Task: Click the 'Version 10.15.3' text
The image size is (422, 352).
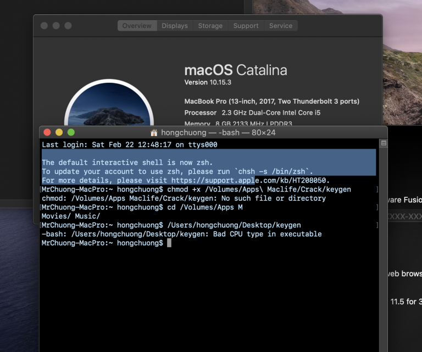Action: [208, 82]
